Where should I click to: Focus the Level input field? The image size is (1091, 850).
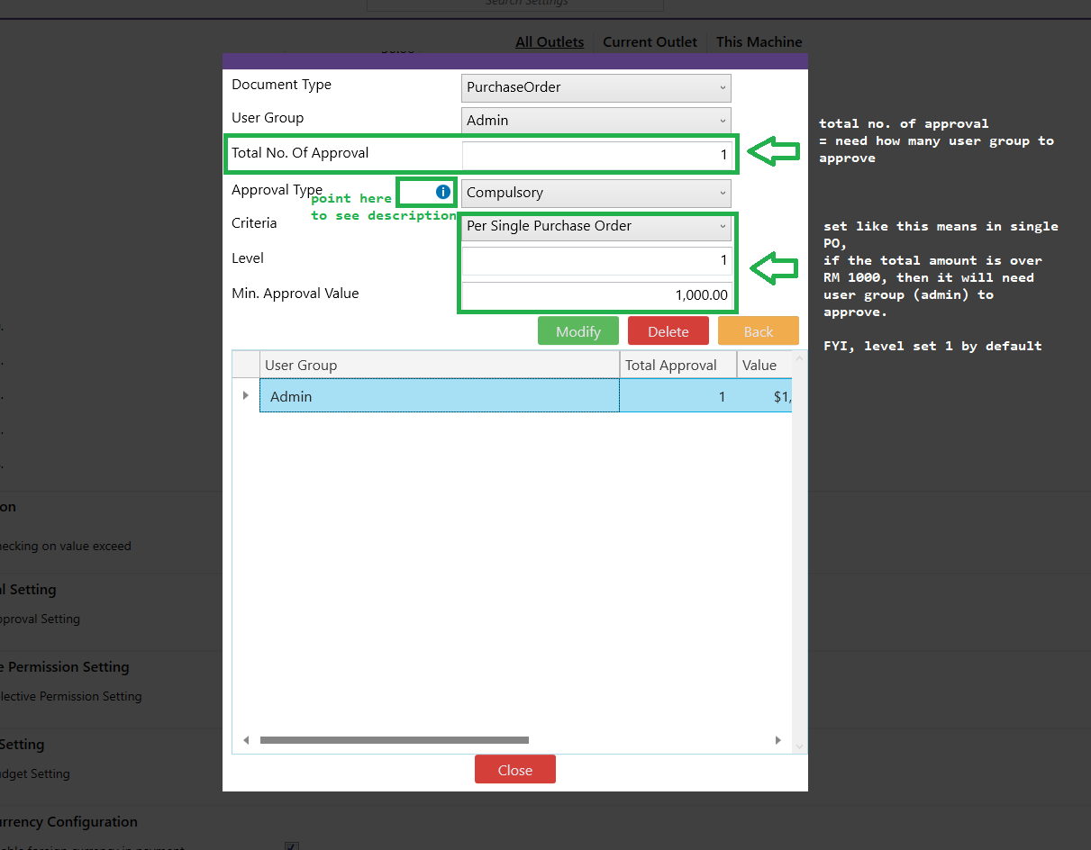[x=596, y=261]
